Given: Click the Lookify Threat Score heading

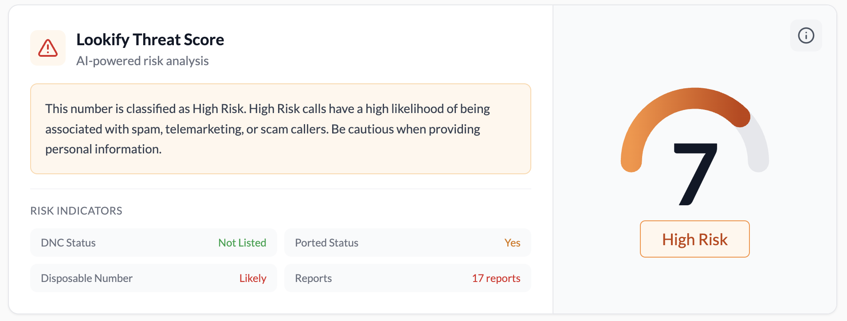Looking at the screenshot, I should (150, 39).
